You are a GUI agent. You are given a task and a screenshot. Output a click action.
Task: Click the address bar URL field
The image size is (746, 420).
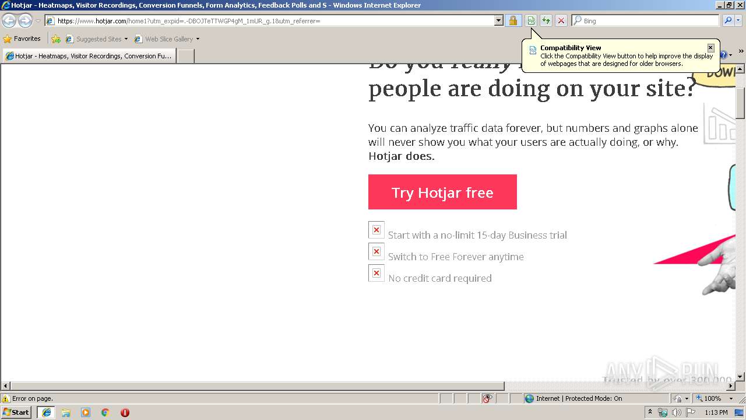(269, 21)
